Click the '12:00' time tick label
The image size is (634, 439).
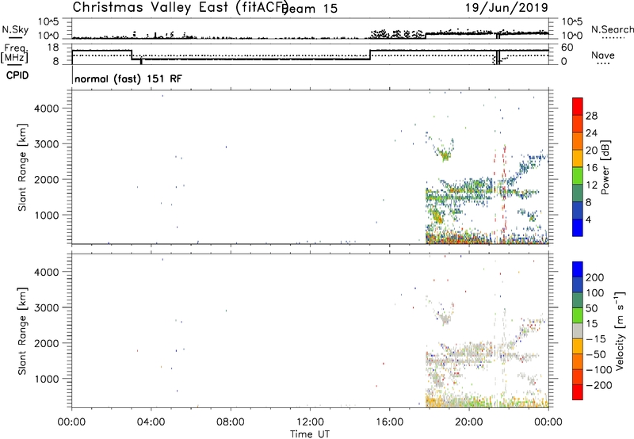point(310,422)
